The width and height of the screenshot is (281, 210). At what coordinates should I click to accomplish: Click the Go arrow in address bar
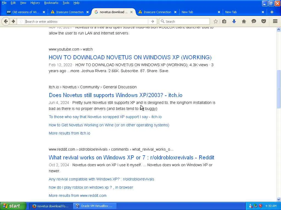[153, 21]
